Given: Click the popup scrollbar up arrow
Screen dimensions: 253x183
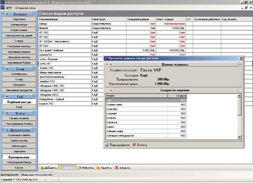Looking at the screenshot, I should point(239,96).
